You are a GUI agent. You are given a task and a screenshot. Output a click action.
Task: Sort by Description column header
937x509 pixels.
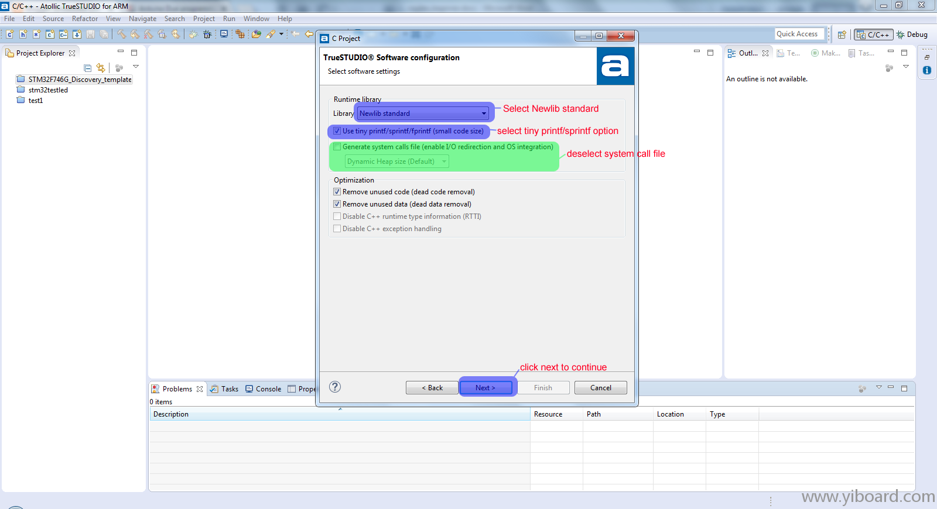(340, 414)
